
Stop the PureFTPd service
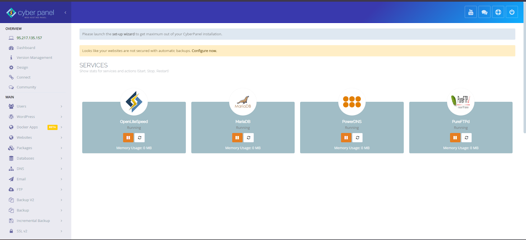(x=455, y=138)
